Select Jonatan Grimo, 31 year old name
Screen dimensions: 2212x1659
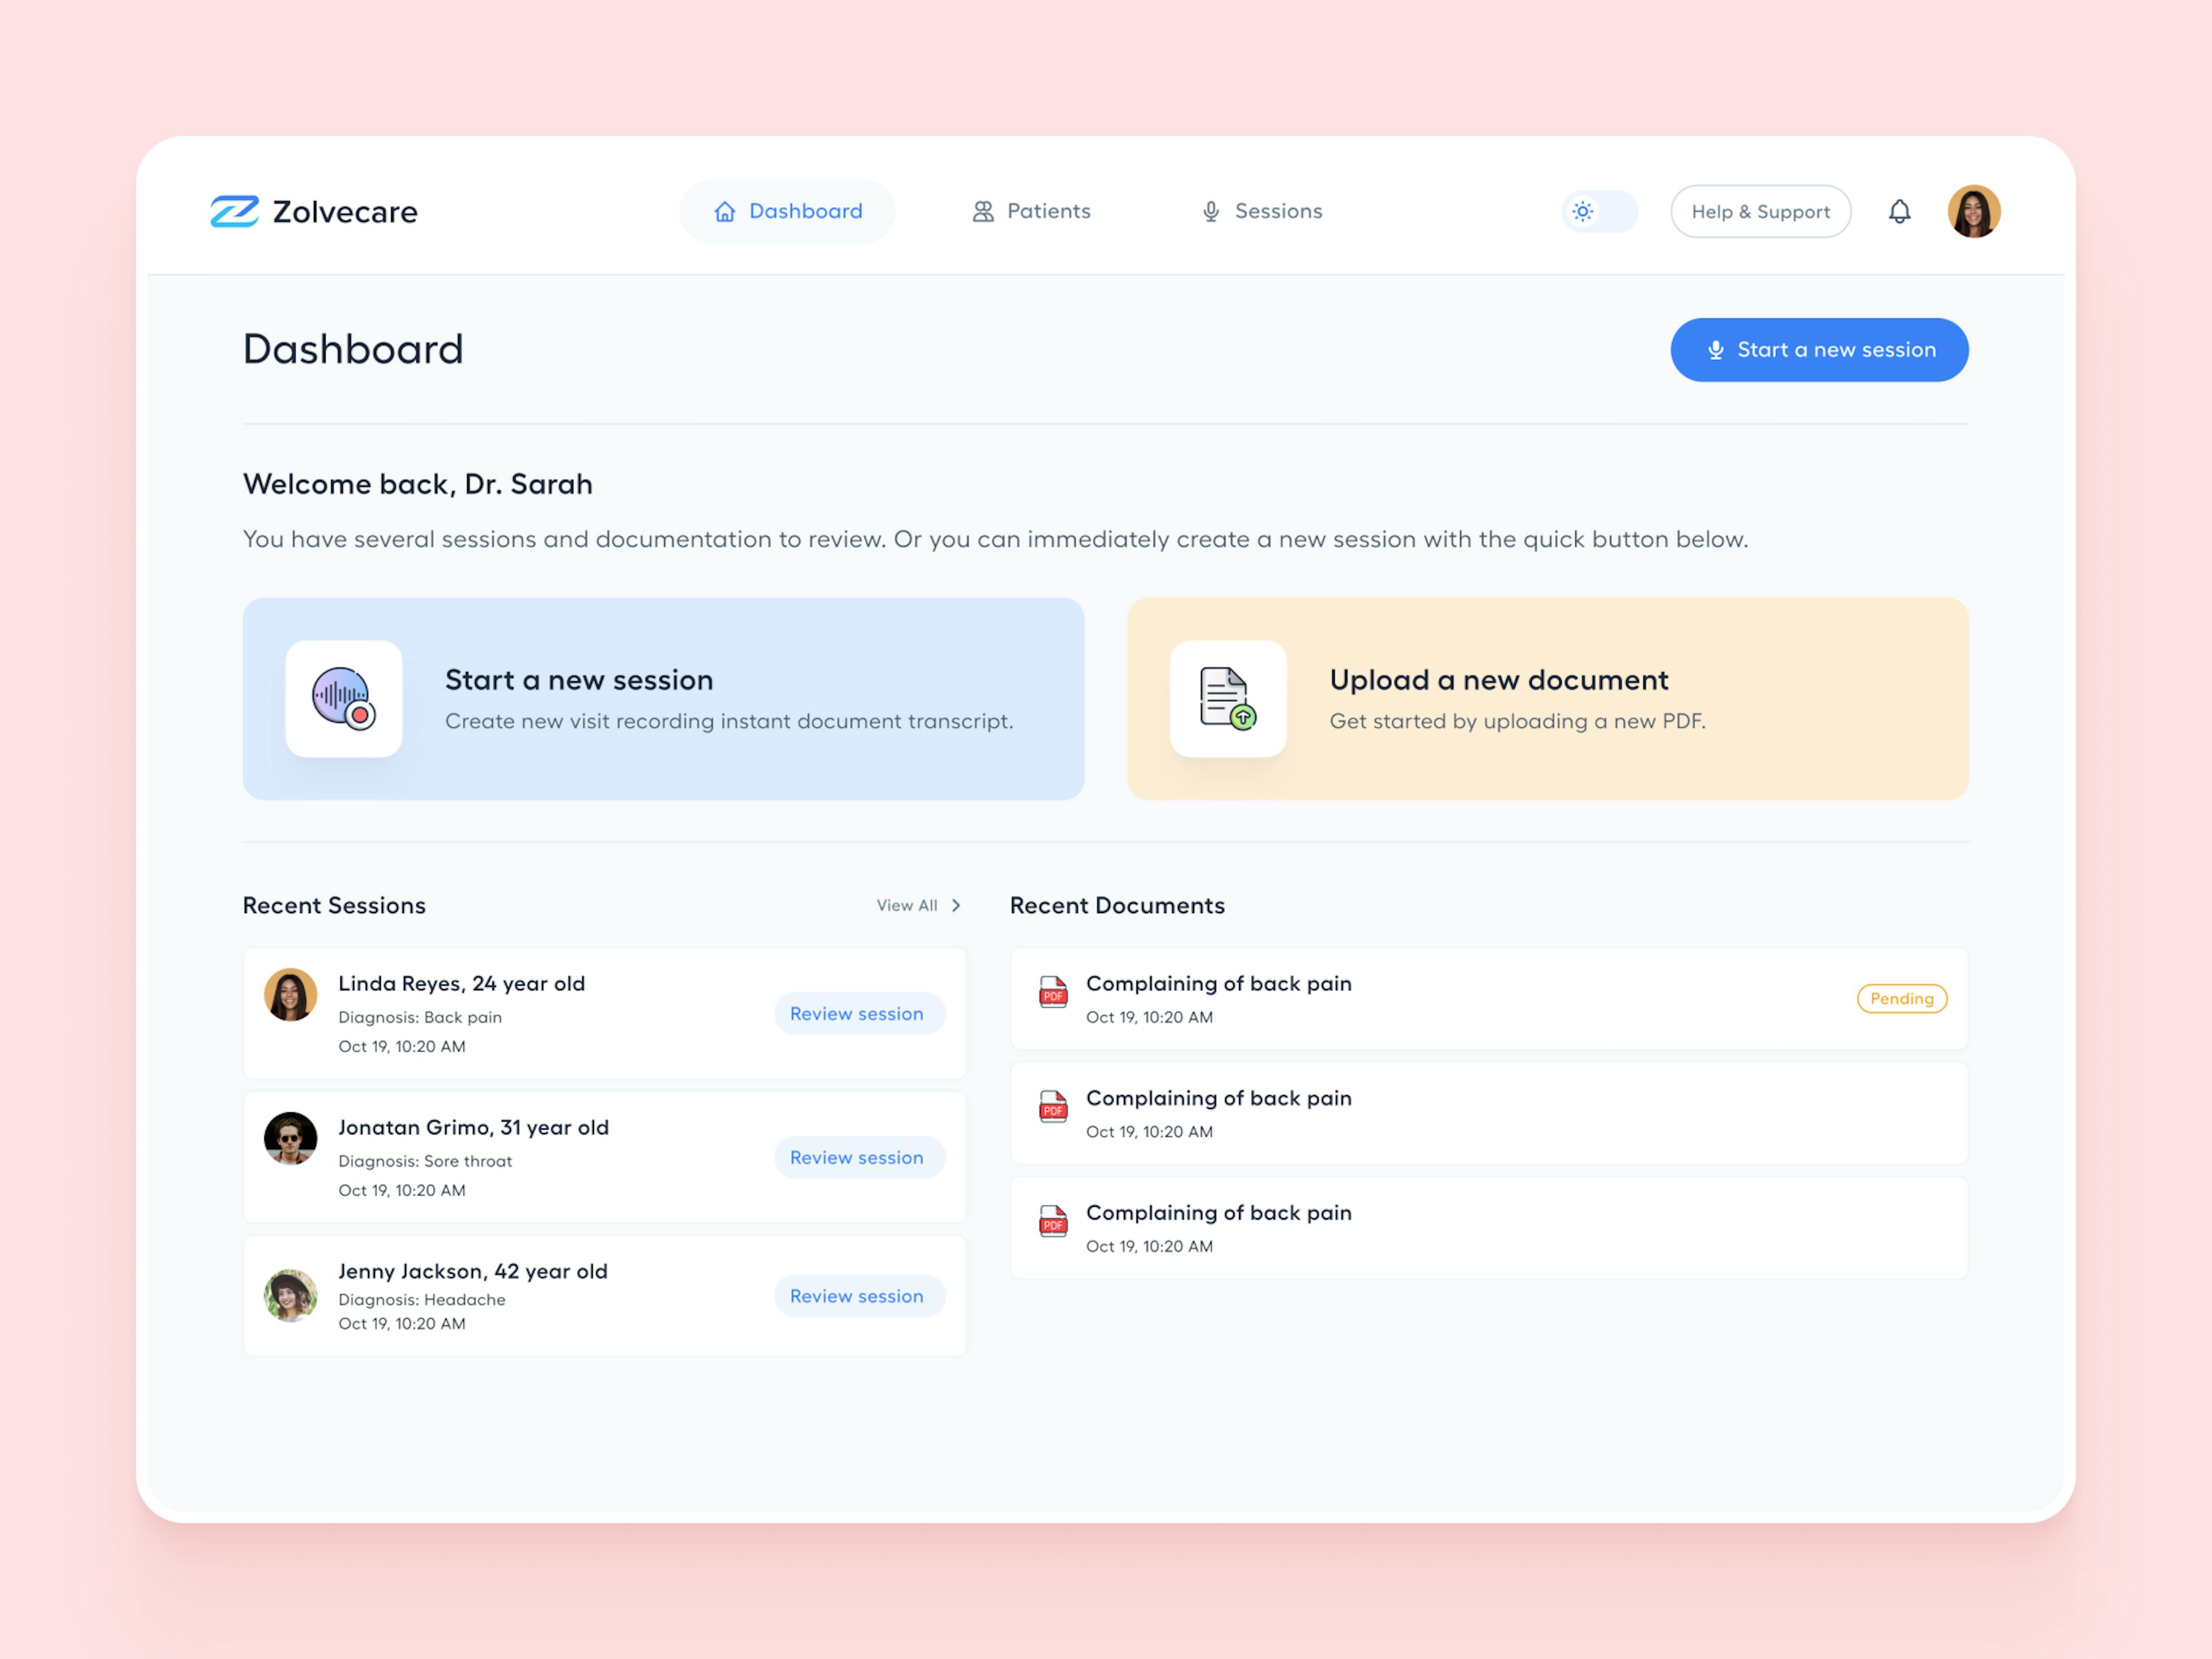pos(473,1127)
